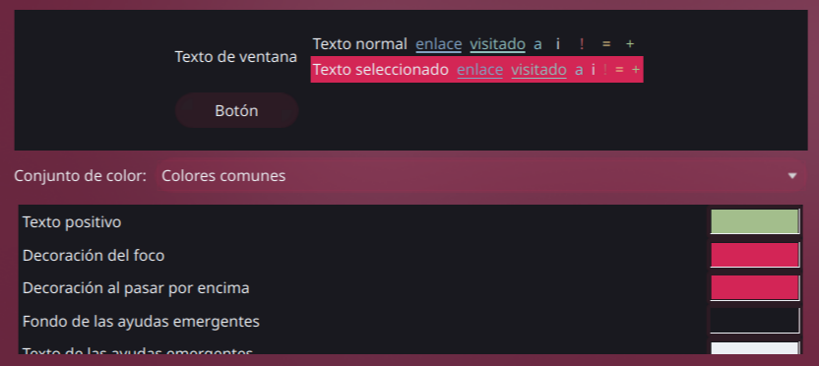Open Texto de las ayudas emergentes swatch
This screenshot has height=366, width=819.
coord(755,347)
